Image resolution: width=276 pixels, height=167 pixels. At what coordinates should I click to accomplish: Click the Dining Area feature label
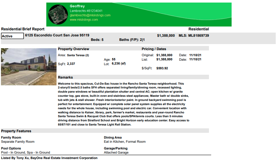(113, 138)
